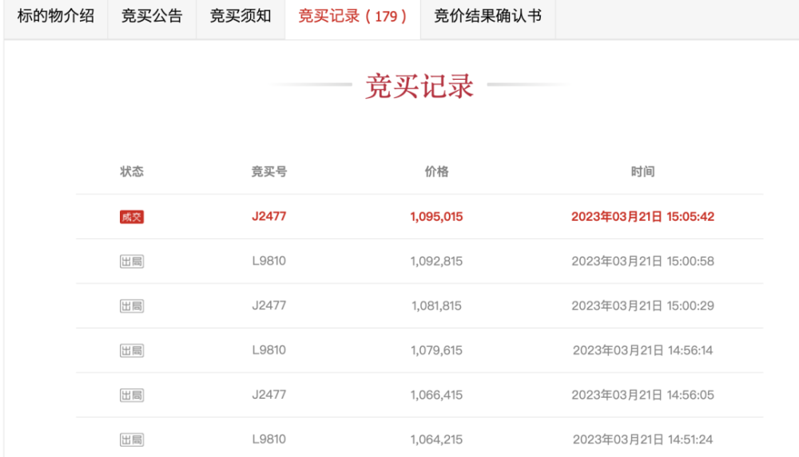Click bidder L9810 at 15:00:58
Screen dimensions: 799x457
(269, 261)
